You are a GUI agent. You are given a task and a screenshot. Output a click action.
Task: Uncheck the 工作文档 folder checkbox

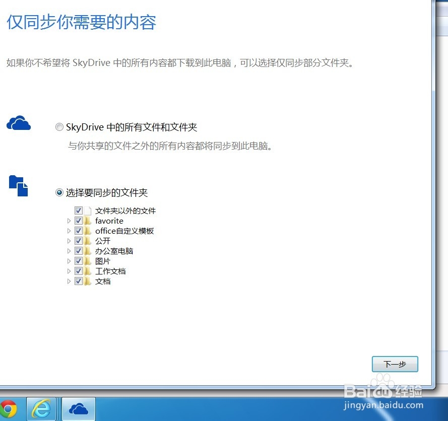[x=79, y=271]
